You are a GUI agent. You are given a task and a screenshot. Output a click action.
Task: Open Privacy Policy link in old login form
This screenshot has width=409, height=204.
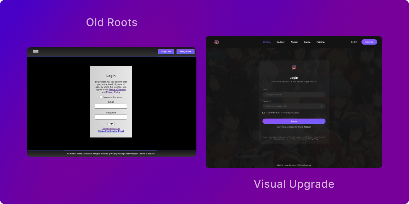tap(113, 92)
